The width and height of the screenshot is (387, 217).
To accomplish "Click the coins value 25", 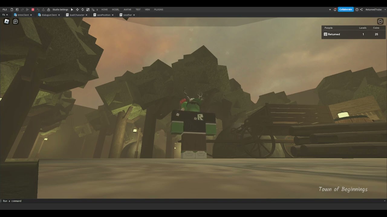I will pyautogui.click(x=376, y=34).
